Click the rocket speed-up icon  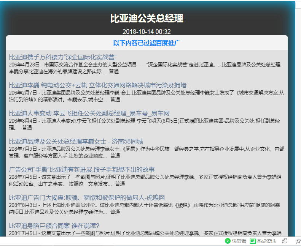(x=298, y=241)
